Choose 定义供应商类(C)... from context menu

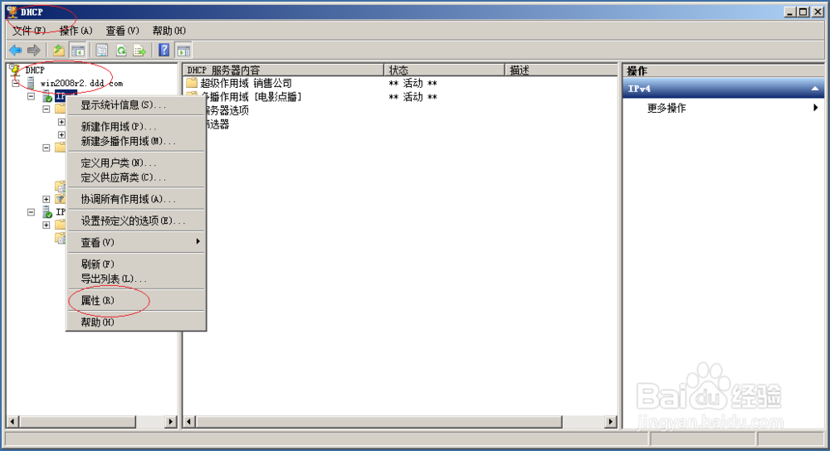137,177
